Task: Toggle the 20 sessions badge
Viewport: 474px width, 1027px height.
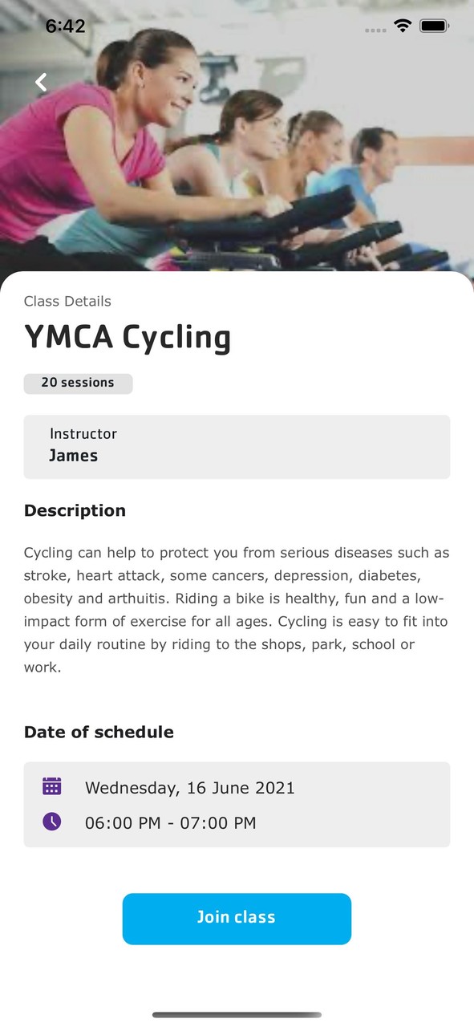Action: (x=78, y=383)
